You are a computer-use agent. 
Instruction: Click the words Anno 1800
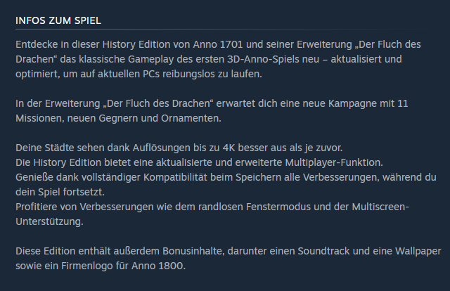click(158, 266)
